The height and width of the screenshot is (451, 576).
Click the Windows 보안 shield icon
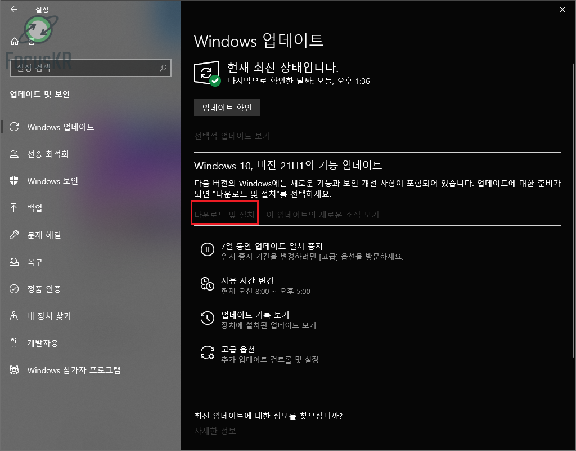[14, 181]
